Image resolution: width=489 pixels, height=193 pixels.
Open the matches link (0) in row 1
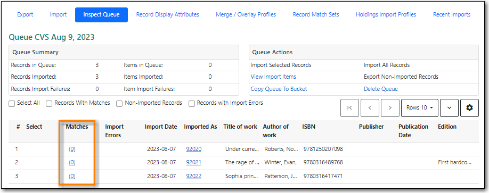72,149
